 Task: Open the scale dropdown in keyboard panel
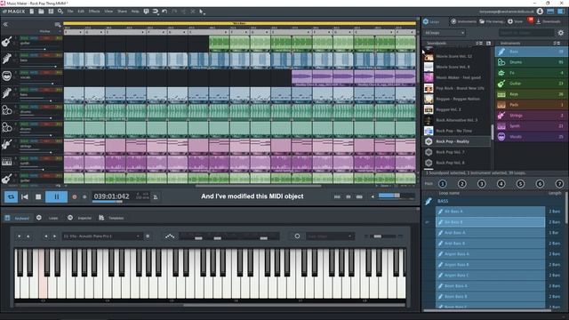point(329,236)
